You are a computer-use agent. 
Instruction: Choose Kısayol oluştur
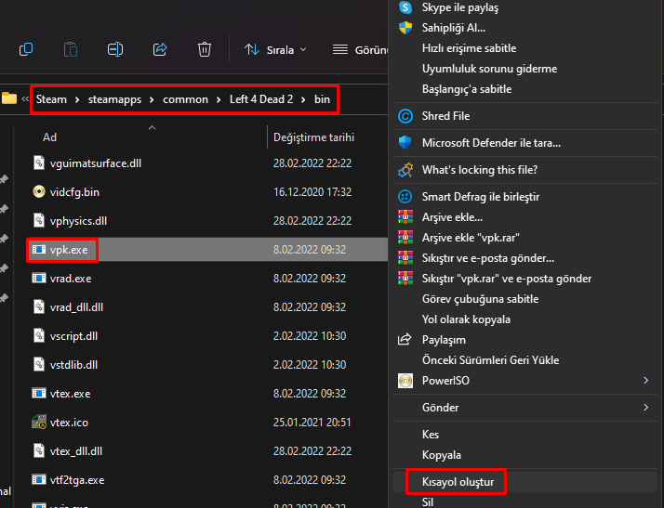(x=525, y=482)
